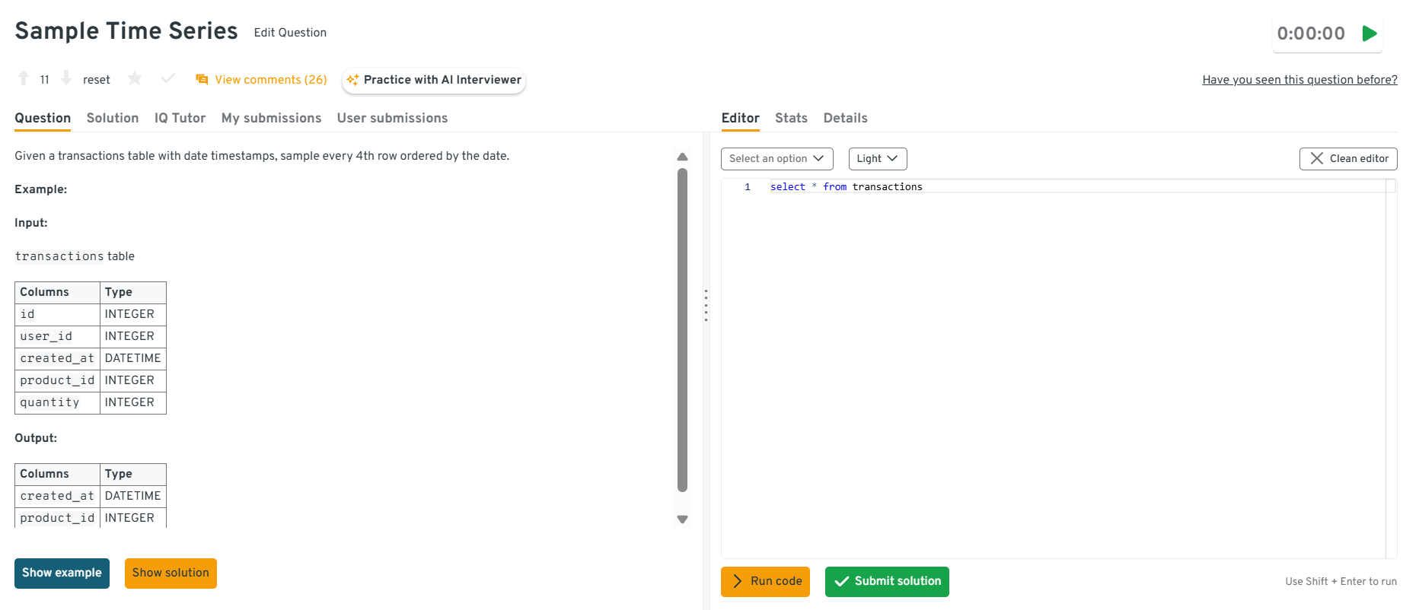Click the question panel scrollbar thumb
Viewport: 1419px width, 610px height.
pyautogui.click(x=682, y=327)
